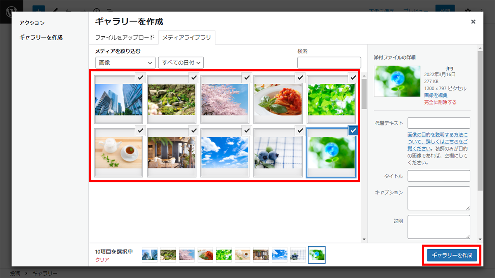Viewport: 495px width, 278px height.
Task: Deselect the blue-checked water drop image
Action: [353, 131]
